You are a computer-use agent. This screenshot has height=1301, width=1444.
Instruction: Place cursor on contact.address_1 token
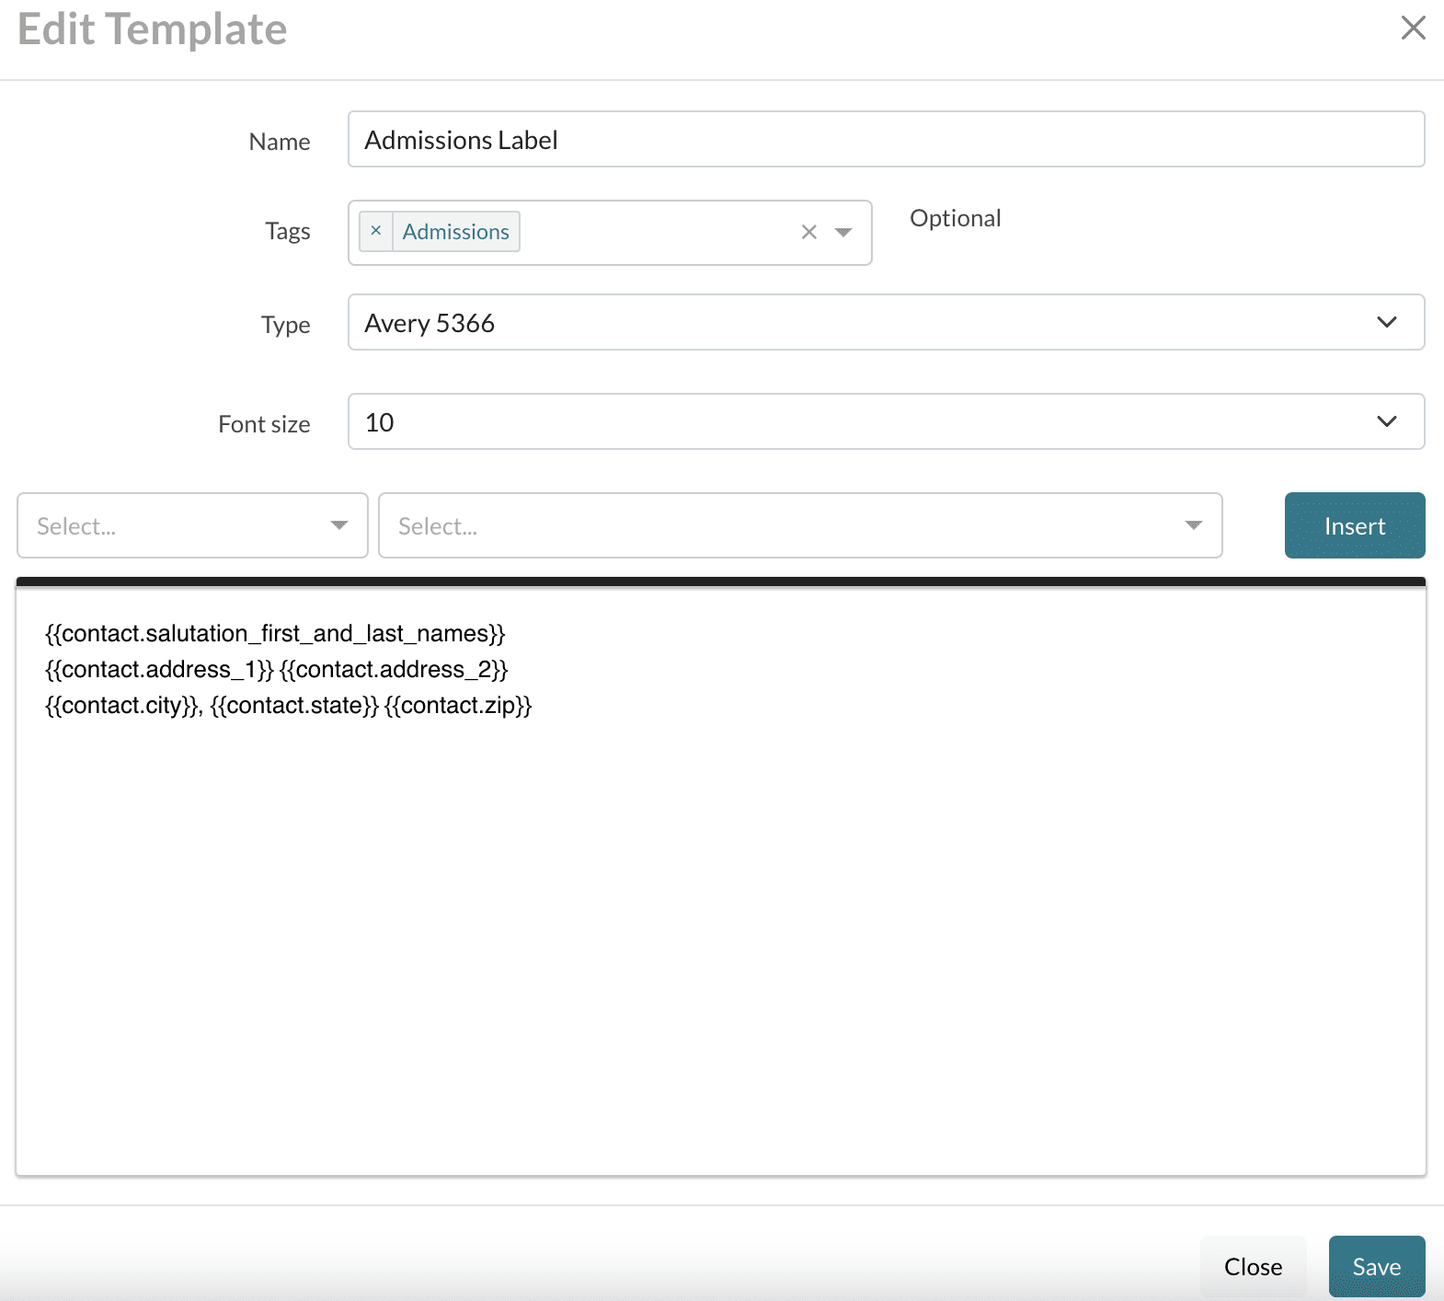[x=159, y=670]
